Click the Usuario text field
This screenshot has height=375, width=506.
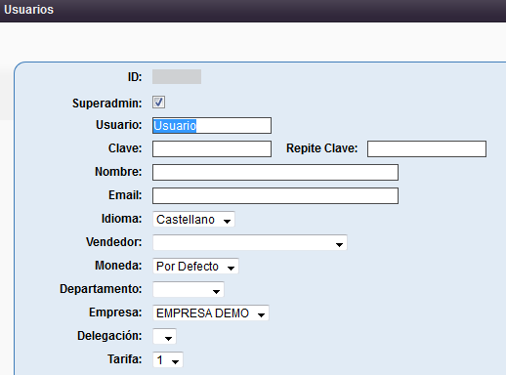click(x=212, y=125)
